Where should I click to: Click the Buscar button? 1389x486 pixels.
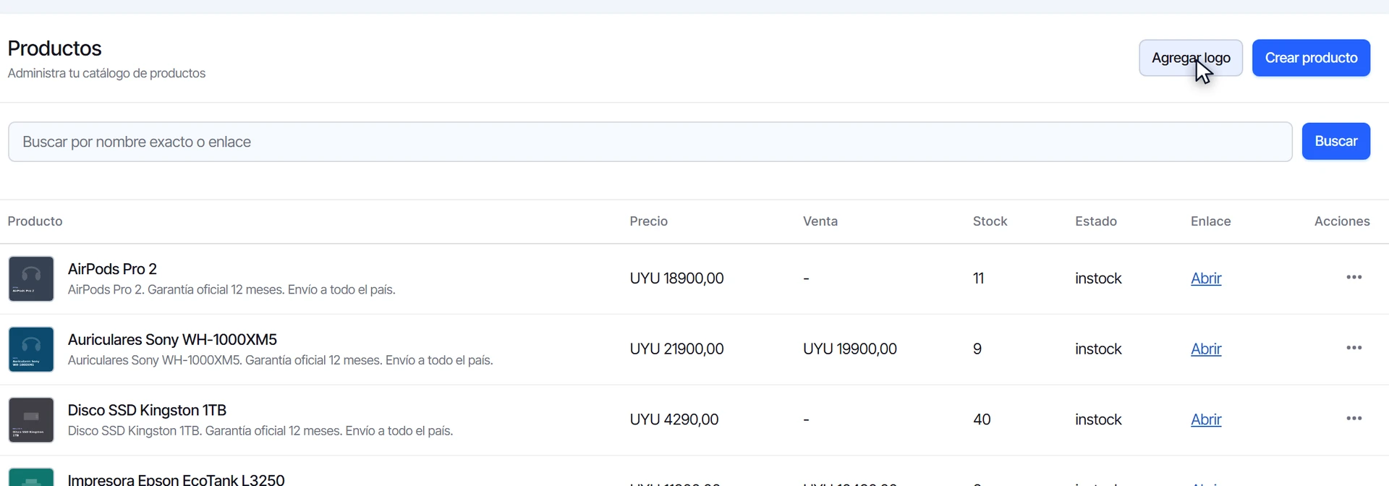[x=1335, y=141]
